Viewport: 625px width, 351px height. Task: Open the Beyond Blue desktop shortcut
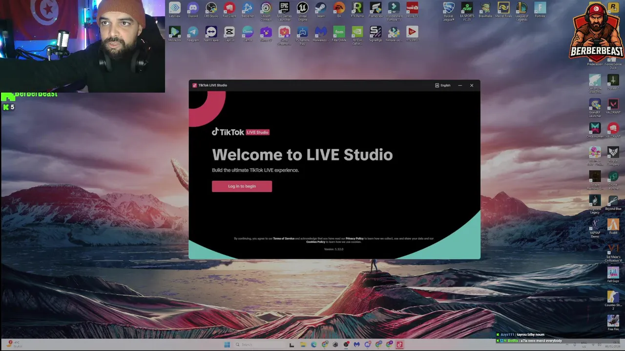613,203
